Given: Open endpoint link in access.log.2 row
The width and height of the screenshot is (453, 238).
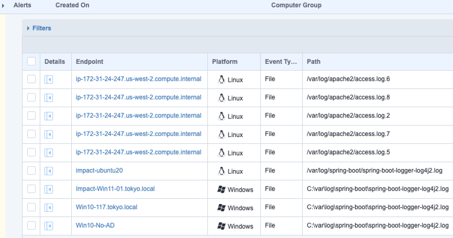Looking at the screenshot, I should point(138,116).
